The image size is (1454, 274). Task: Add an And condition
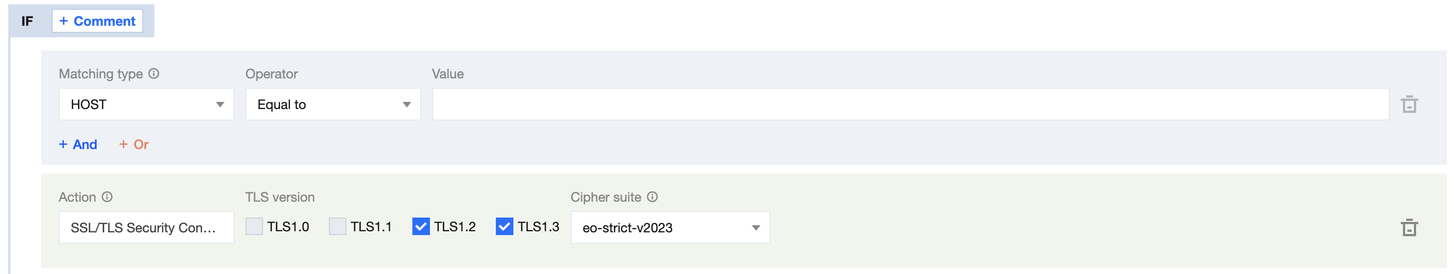click(78, 145)
